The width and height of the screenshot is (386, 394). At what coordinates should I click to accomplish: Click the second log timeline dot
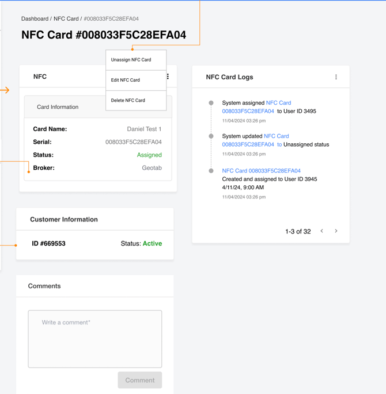[x=211, y=136]
